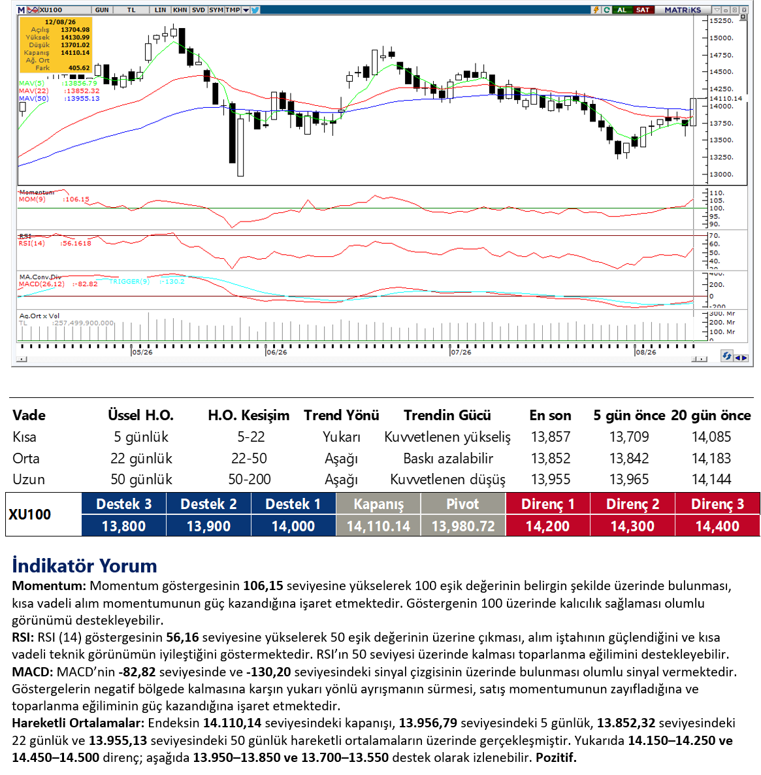Refresh chart with green circular arrow

pyautogui.click(x=606, y=10)
